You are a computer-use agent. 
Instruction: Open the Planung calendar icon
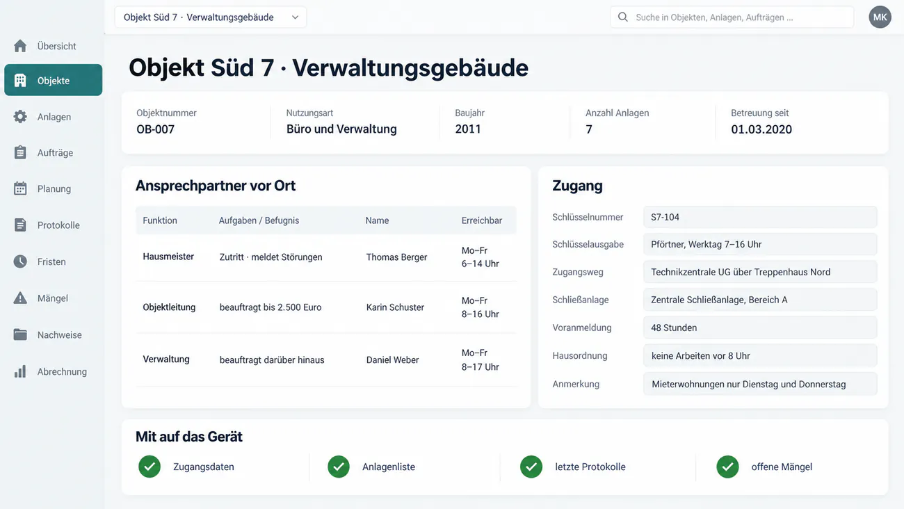pos(20,188)
